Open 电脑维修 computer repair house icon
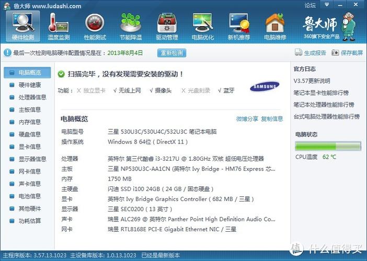This screenshot has width=367, height=261. pyautogui.click(x=275, y=27)
